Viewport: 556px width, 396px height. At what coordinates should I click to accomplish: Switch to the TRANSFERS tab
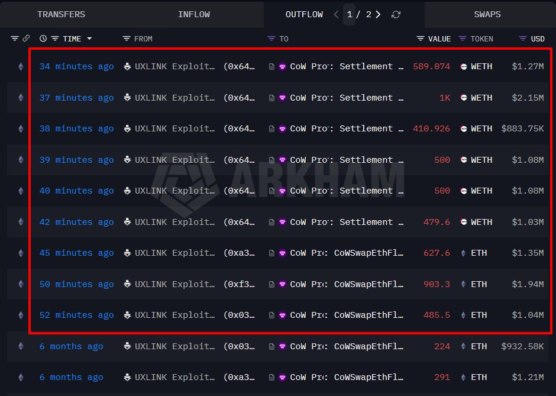click(x=61, y=14)
